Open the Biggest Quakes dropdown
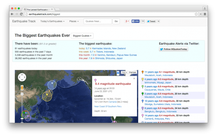217x136 pixels. 82,36
